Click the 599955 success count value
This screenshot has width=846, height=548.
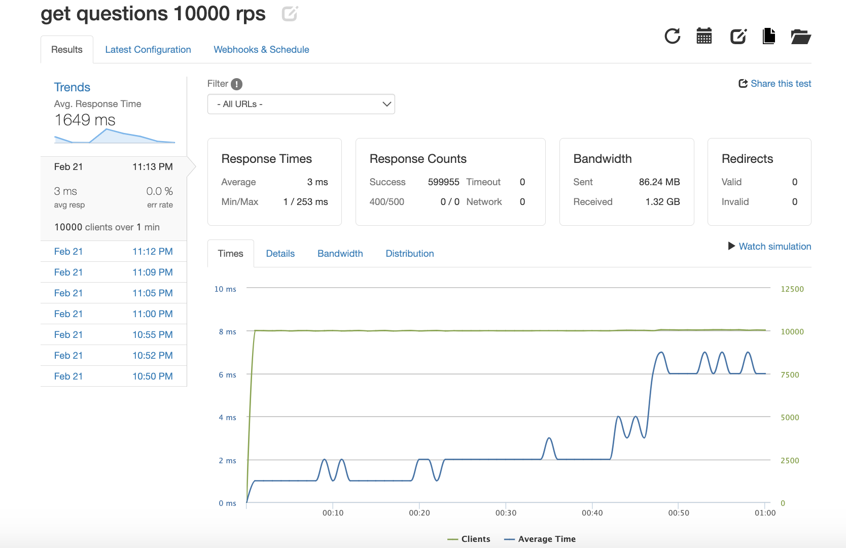coord(443,182)
